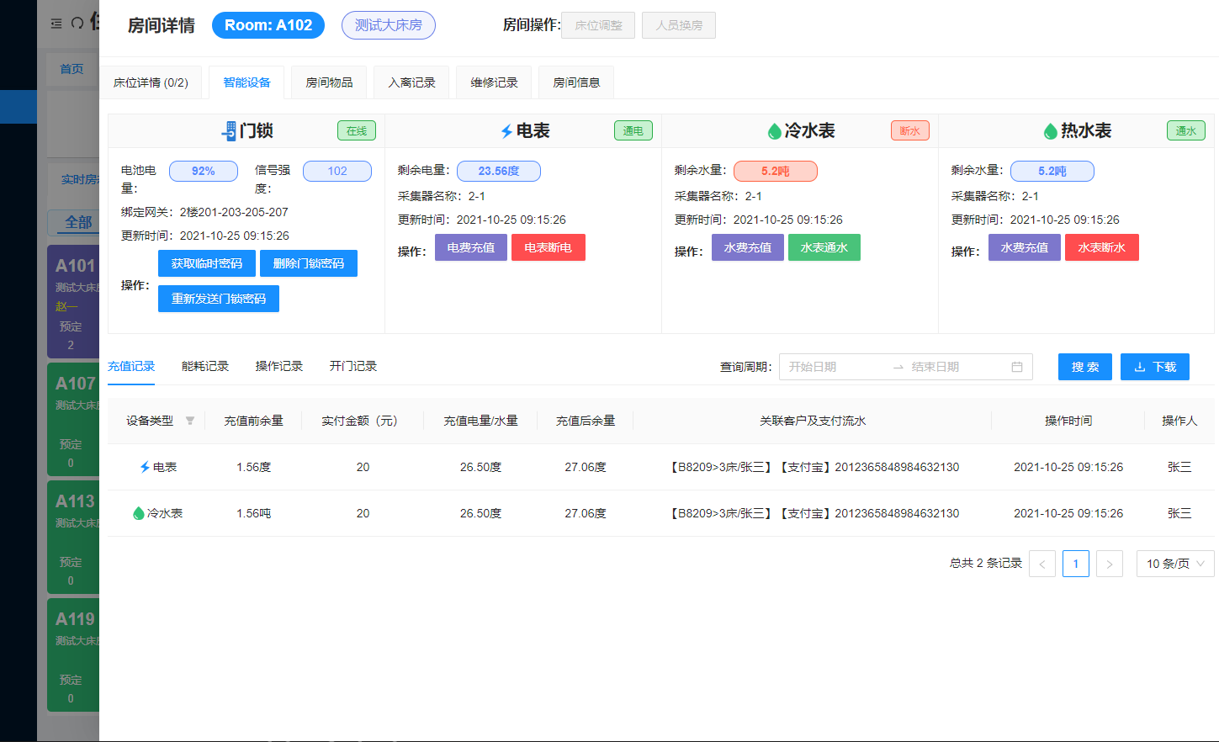Viewport: 1219px width, 742px height.
Task: Click 水费充值 in 热水表 panel
Action: coord(1025,247)
